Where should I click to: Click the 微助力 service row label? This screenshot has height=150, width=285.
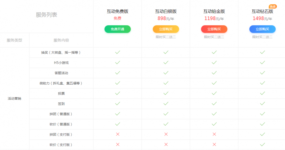(61, 83)
